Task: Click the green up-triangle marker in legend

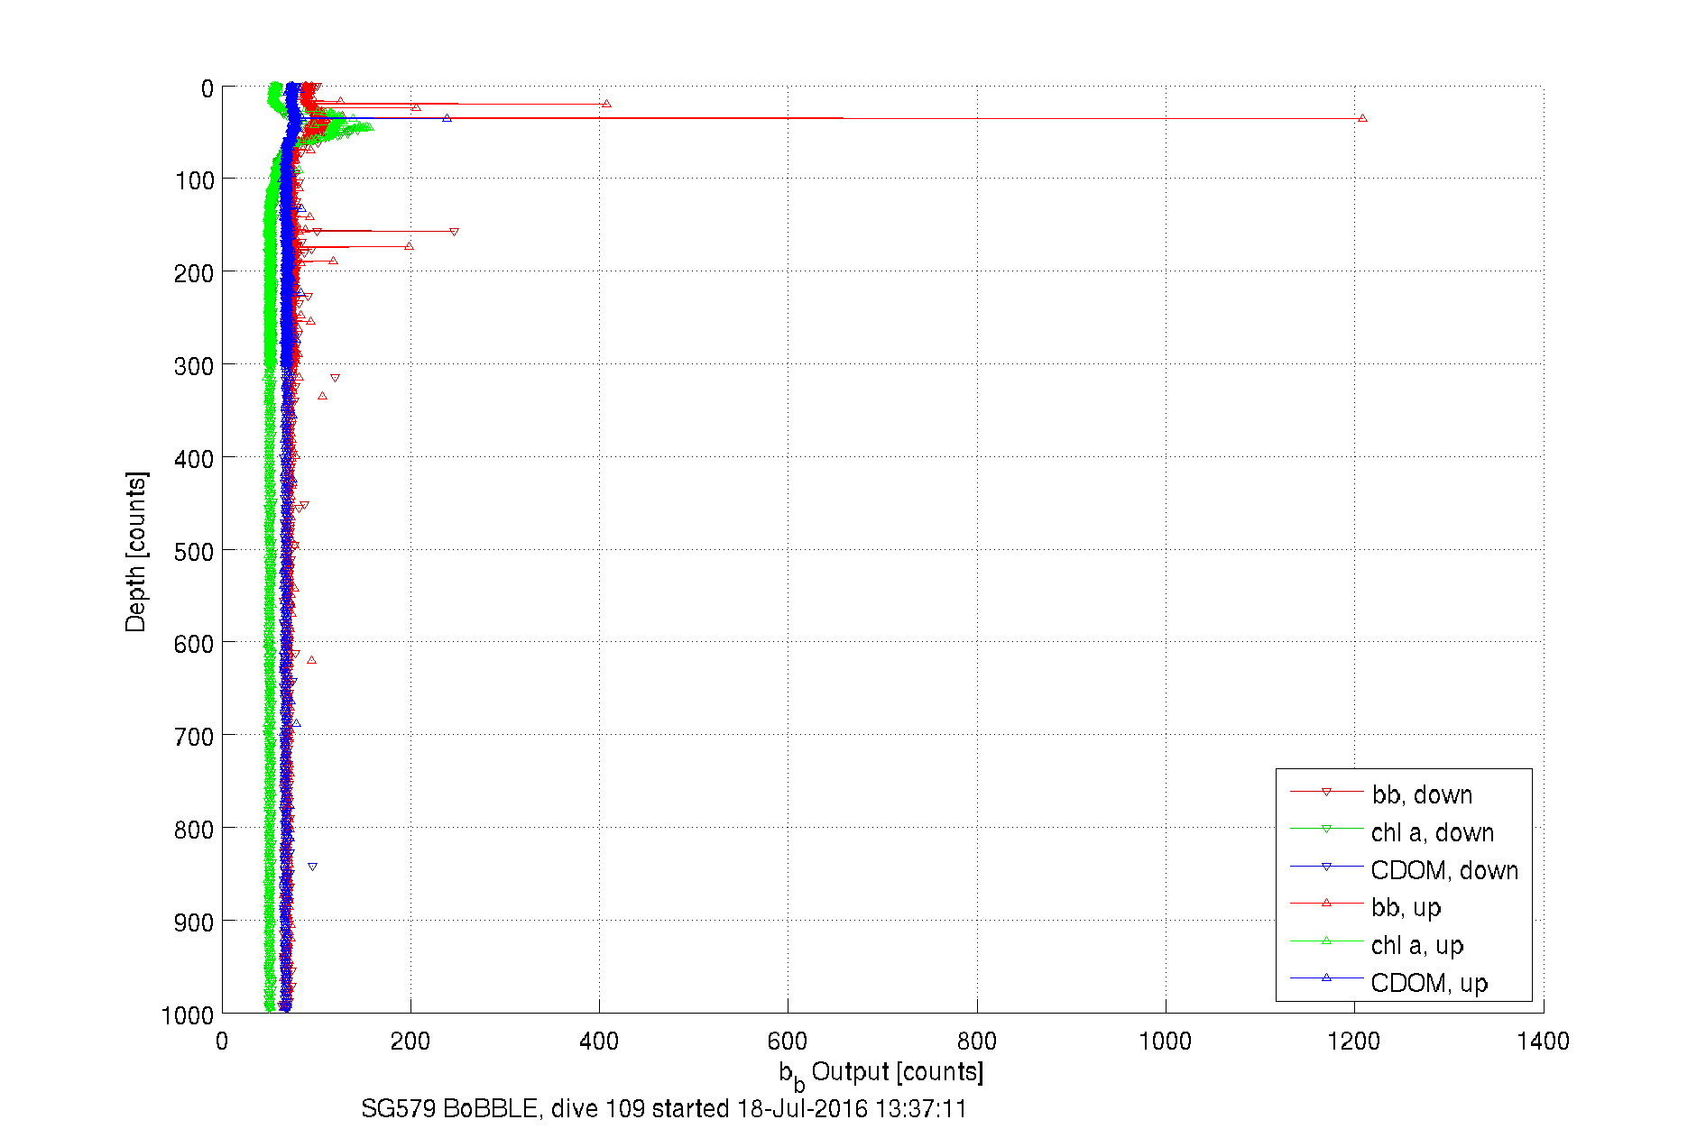Action: [x=1326, y=941]
